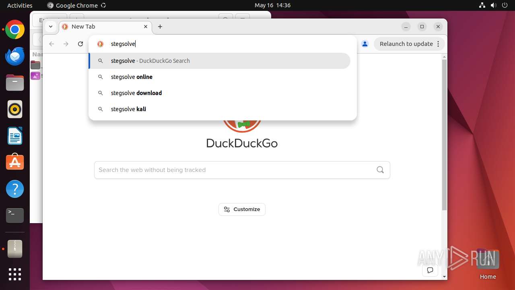Show the applications grid
515x290 pixels.
15,274
